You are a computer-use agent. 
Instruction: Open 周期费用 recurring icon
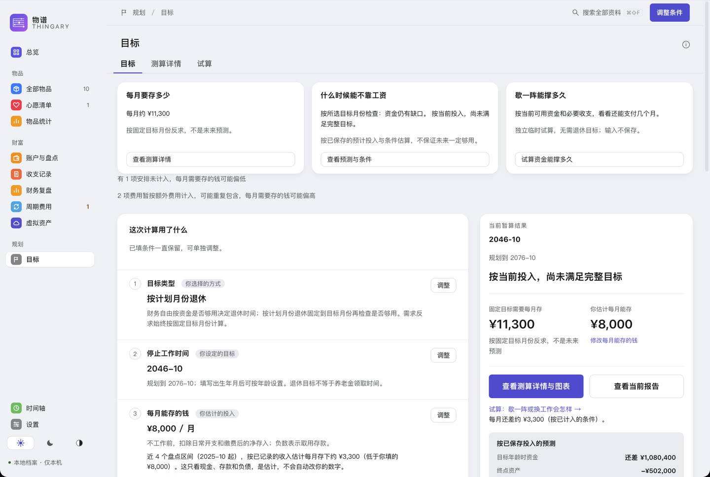(x=16, y=207)
